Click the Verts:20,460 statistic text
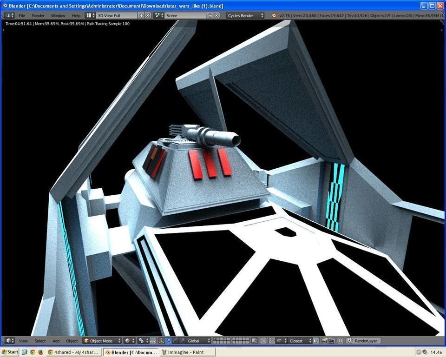The width and height of the screenshot is (446, 357). (x=304, y=16)
